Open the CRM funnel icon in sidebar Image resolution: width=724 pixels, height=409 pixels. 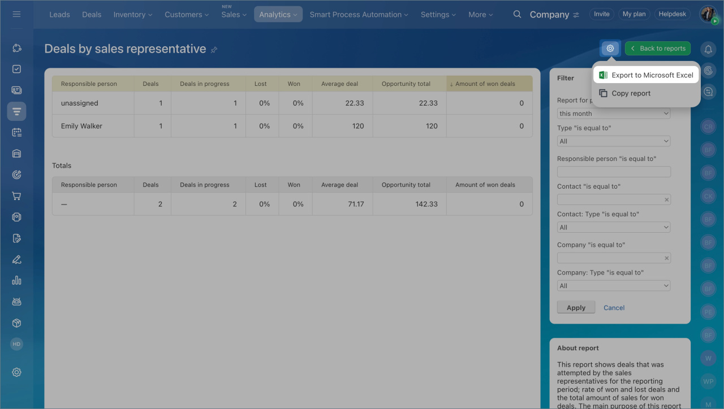[16, 111]
